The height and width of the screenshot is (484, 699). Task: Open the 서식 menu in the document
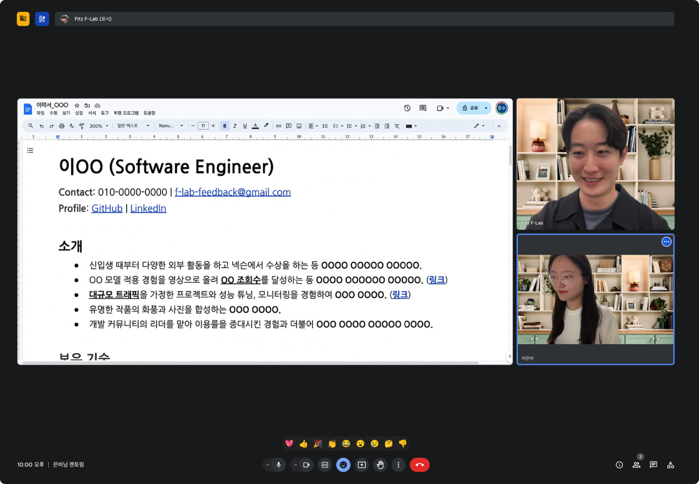(92, 114)
